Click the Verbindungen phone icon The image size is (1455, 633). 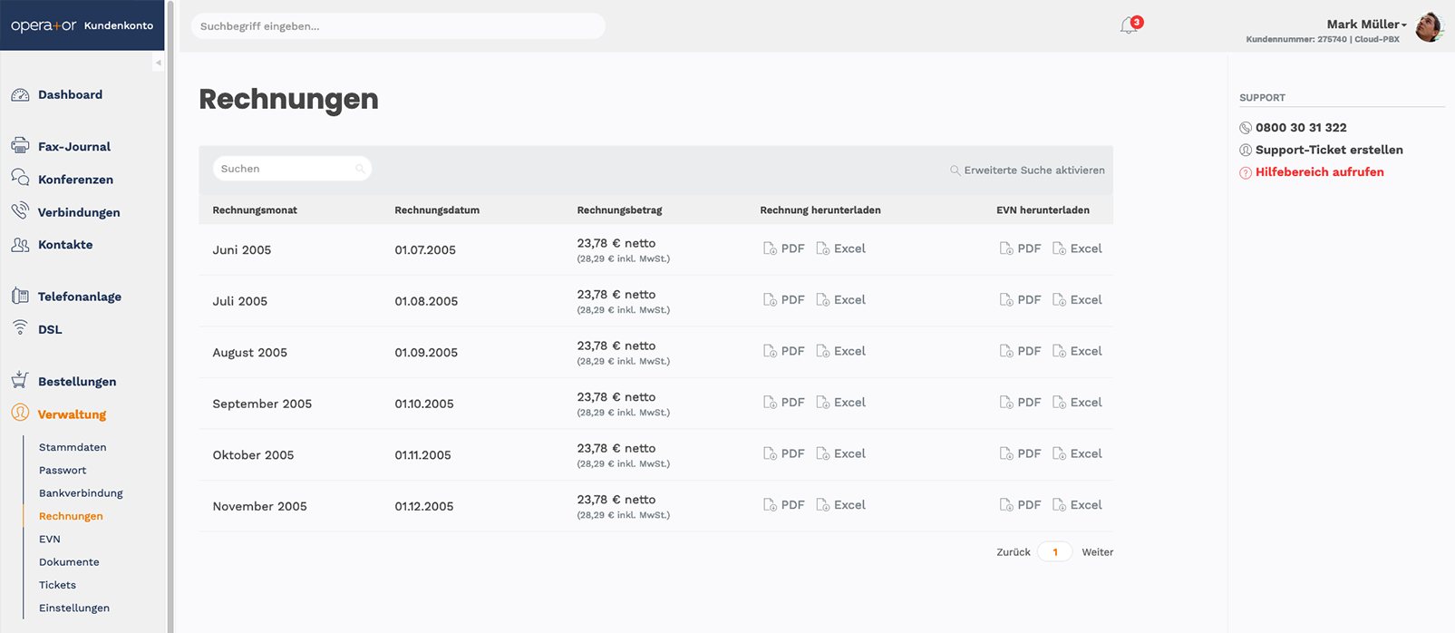pos(20,211)
